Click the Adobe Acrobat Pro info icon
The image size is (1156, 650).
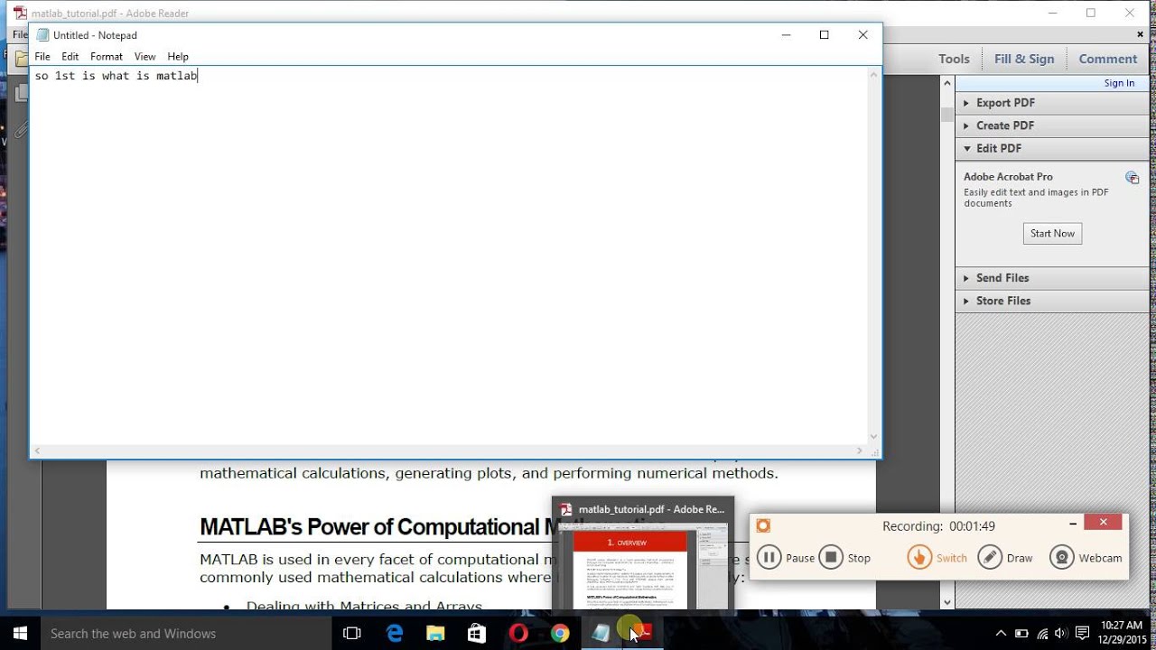coord(1132,177)
